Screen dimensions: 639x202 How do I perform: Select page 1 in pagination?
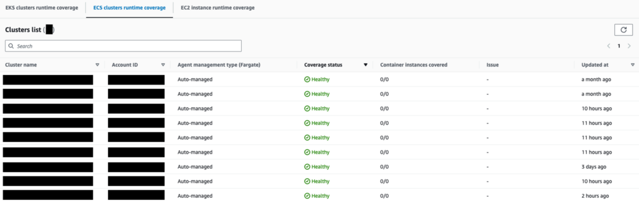pyautogui.click(x=619, y=46)
